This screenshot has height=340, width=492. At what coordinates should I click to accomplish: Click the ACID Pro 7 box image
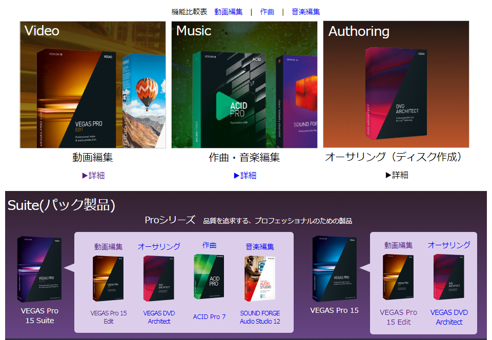point(209,277)
